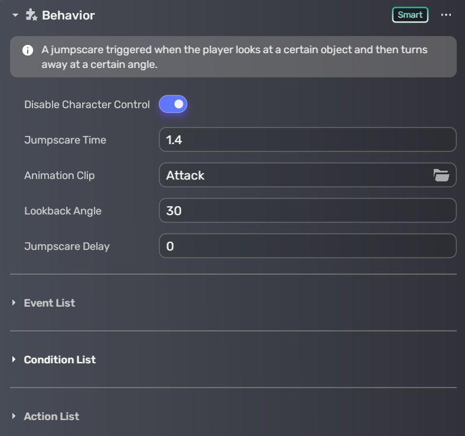The image size is (465, 436).
Task: Click the Action List heading text
Action: 51,417
